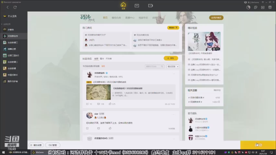276x155 pixels.
Task: Collapse the sidebar game list section arrow
Action: tap(2, 24)
